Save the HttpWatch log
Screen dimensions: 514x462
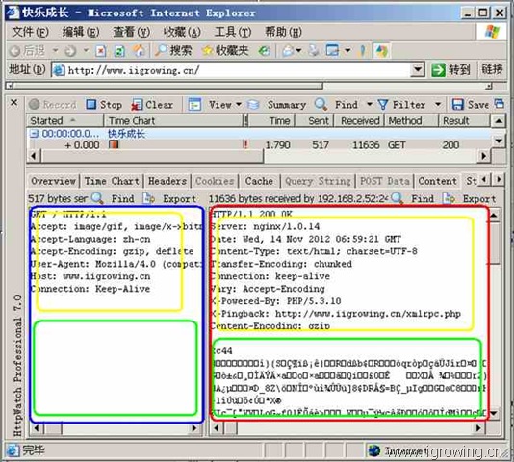point(470,105)
